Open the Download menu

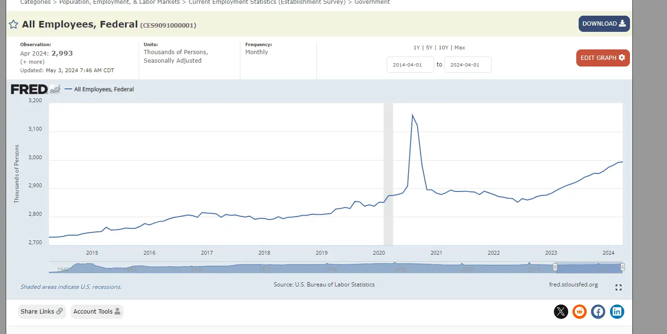click(604, 24)
